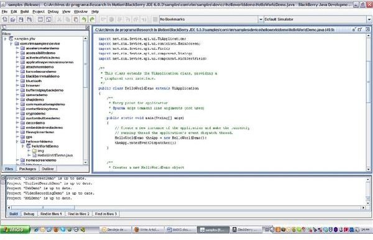373x240 pixels.
Task: Click the accelerometerdemo folder icon
Action: click(x=23, y=48)
